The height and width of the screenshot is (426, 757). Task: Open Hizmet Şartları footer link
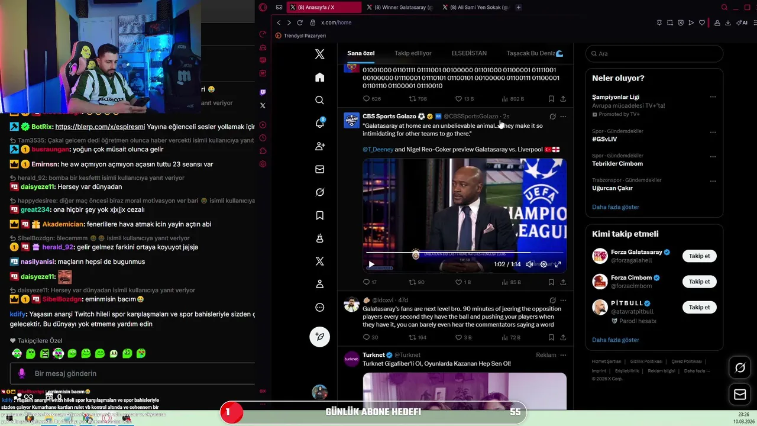(606, 362)
